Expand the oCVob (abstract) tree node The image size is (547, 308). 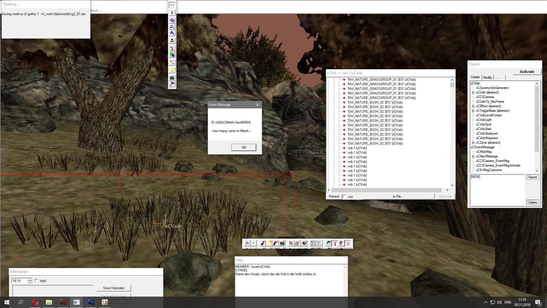[473, 92]
